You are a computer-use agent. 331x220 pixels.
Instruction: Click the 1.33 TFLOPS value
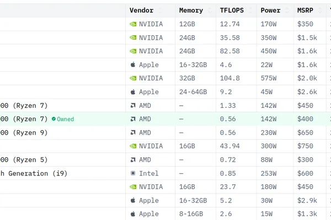pyautogui.click(x=228, y=105)
